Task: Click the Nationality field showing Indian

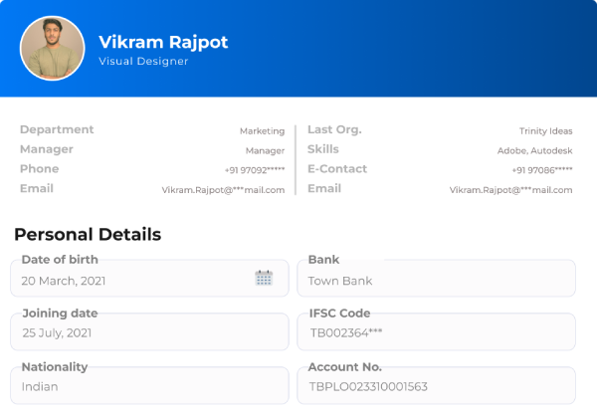Action: click(149, 386)
